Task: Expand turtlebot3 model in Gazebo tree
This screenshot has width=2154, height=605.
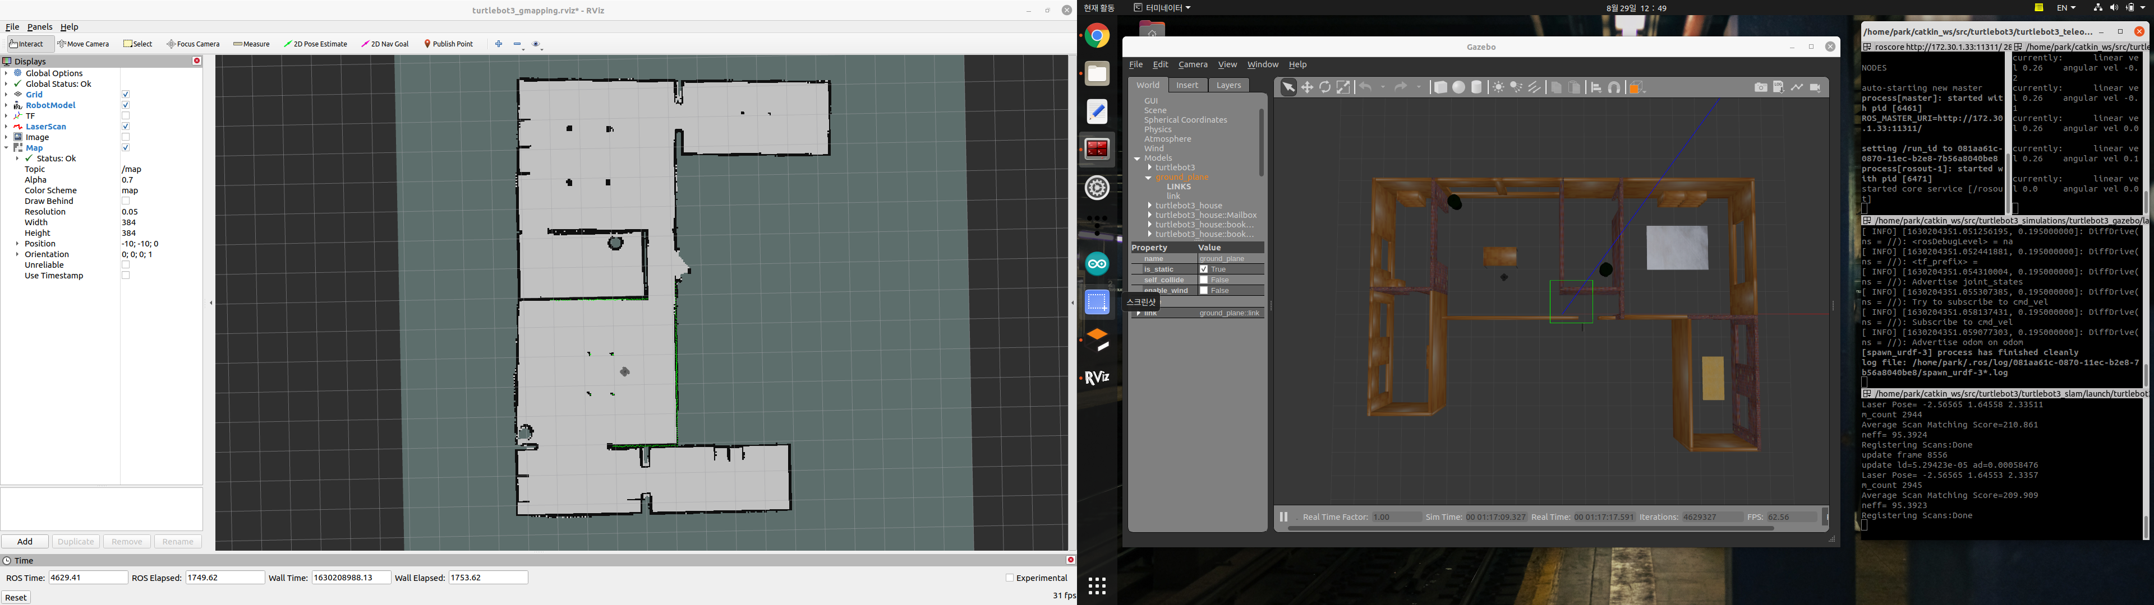Action: pyautogui.click(x=1150, y=168)
